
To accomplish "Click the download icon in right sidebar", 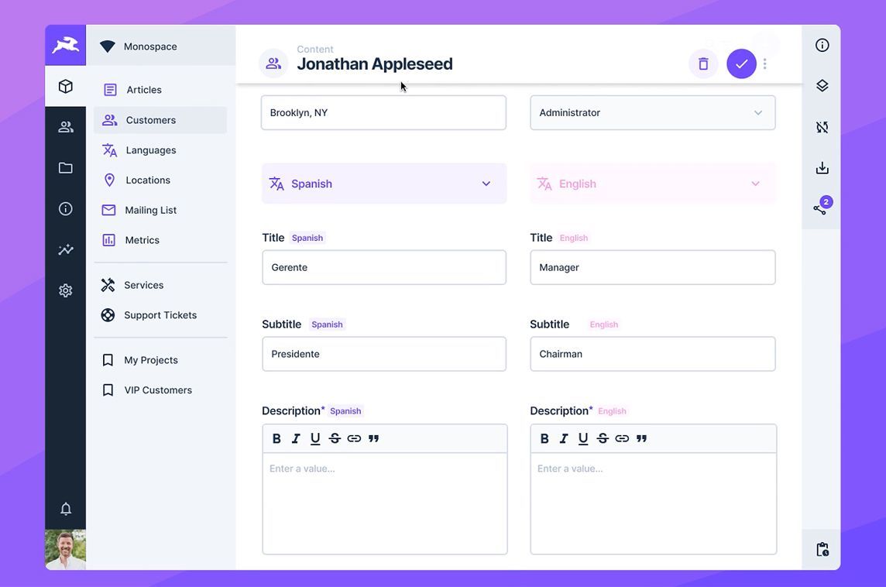I will tap(822, 168).
